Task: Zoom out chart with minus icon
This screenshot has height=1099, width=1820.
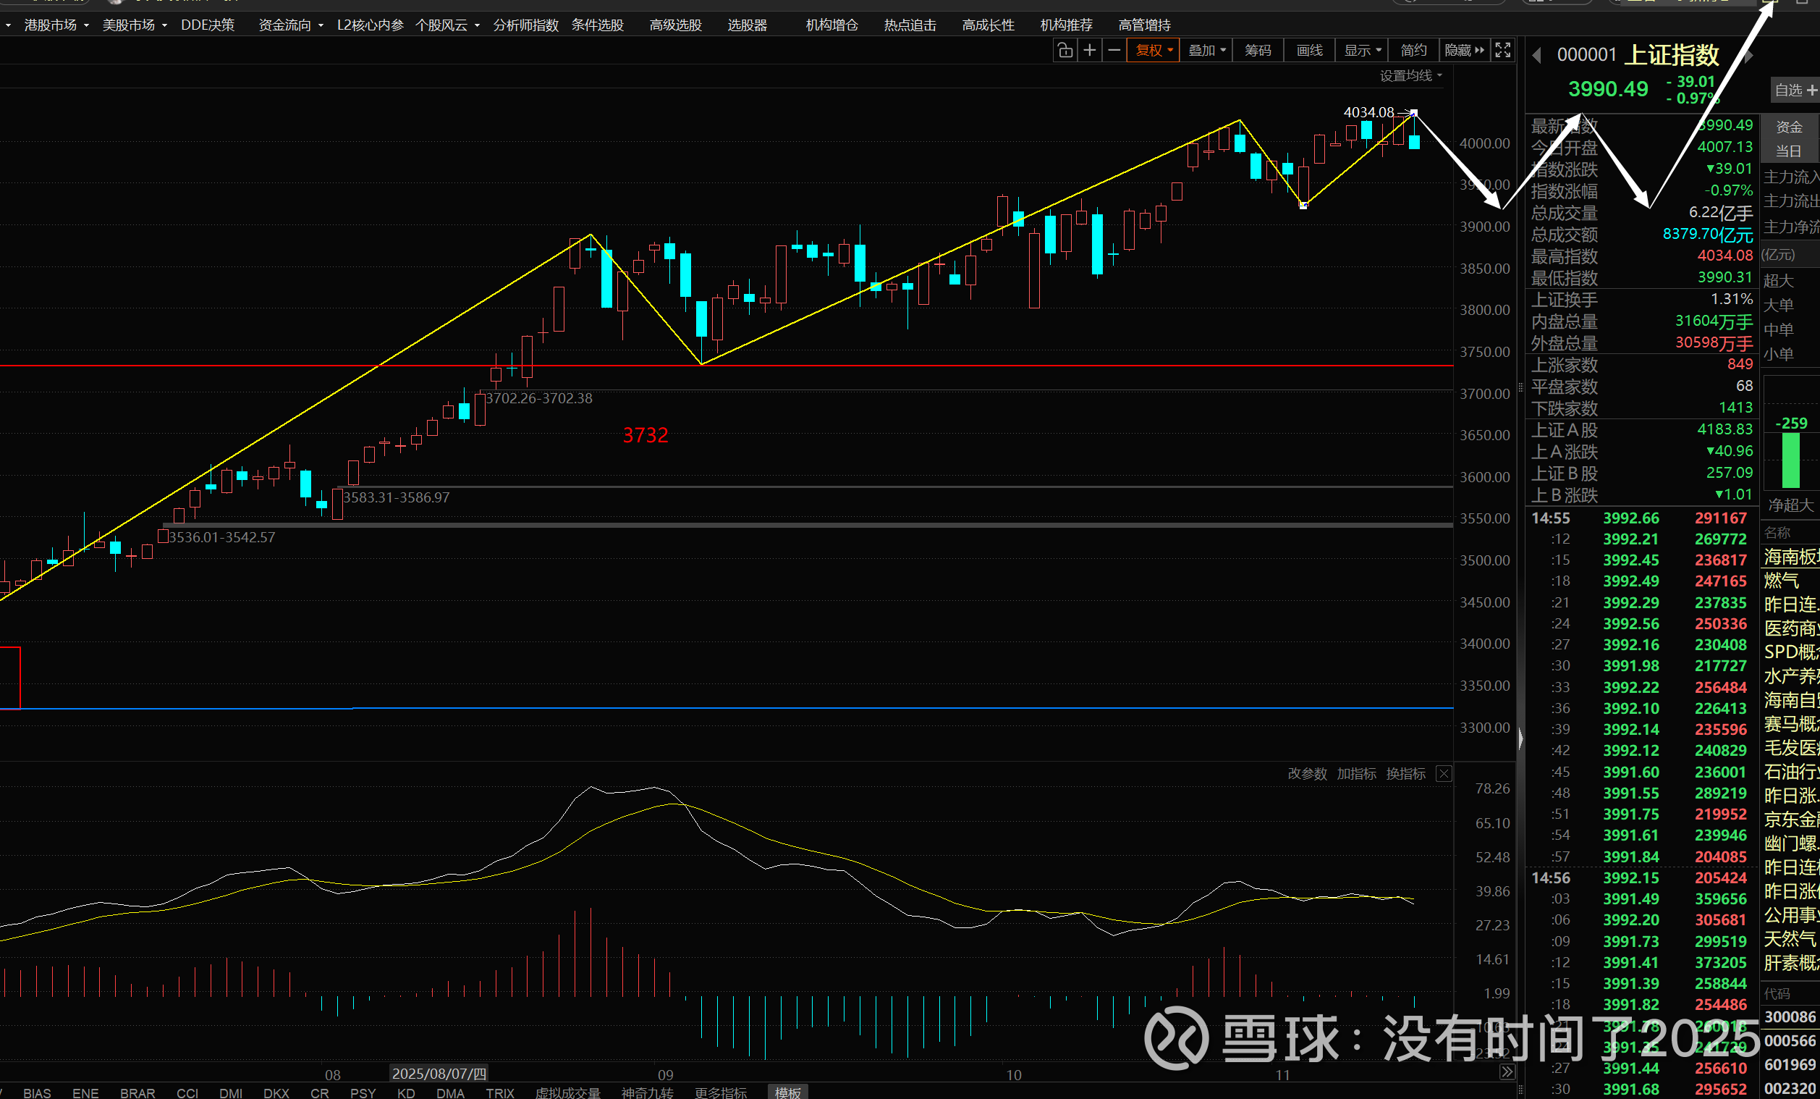Action: click(x=1114, y=50)
